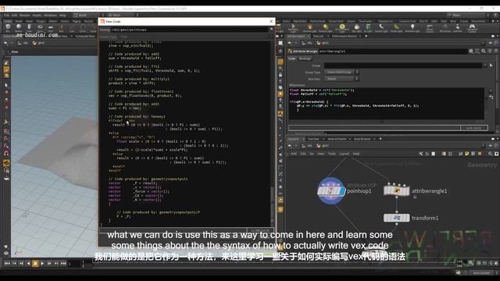Open the Run Over dropdown
Viewport: 500px width, 281px height.
click(341, 79)
